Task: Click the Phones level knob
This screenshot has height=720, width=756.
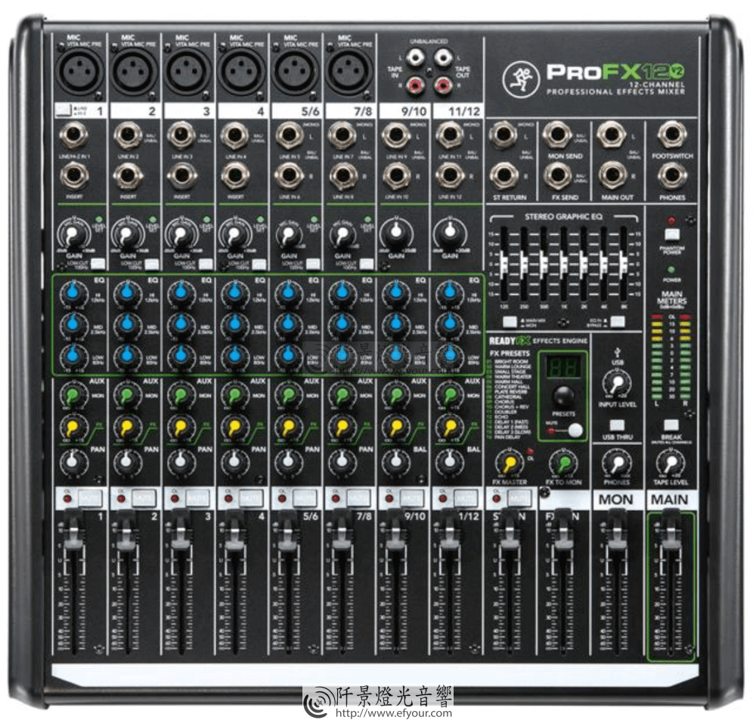Action: 617,464
